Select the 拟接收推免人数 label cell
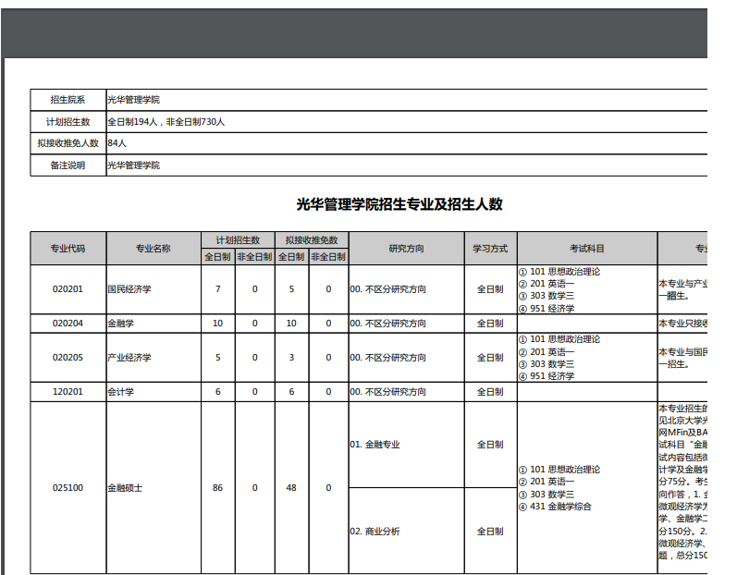The image size is (737, 575). [x=68, y=142]
